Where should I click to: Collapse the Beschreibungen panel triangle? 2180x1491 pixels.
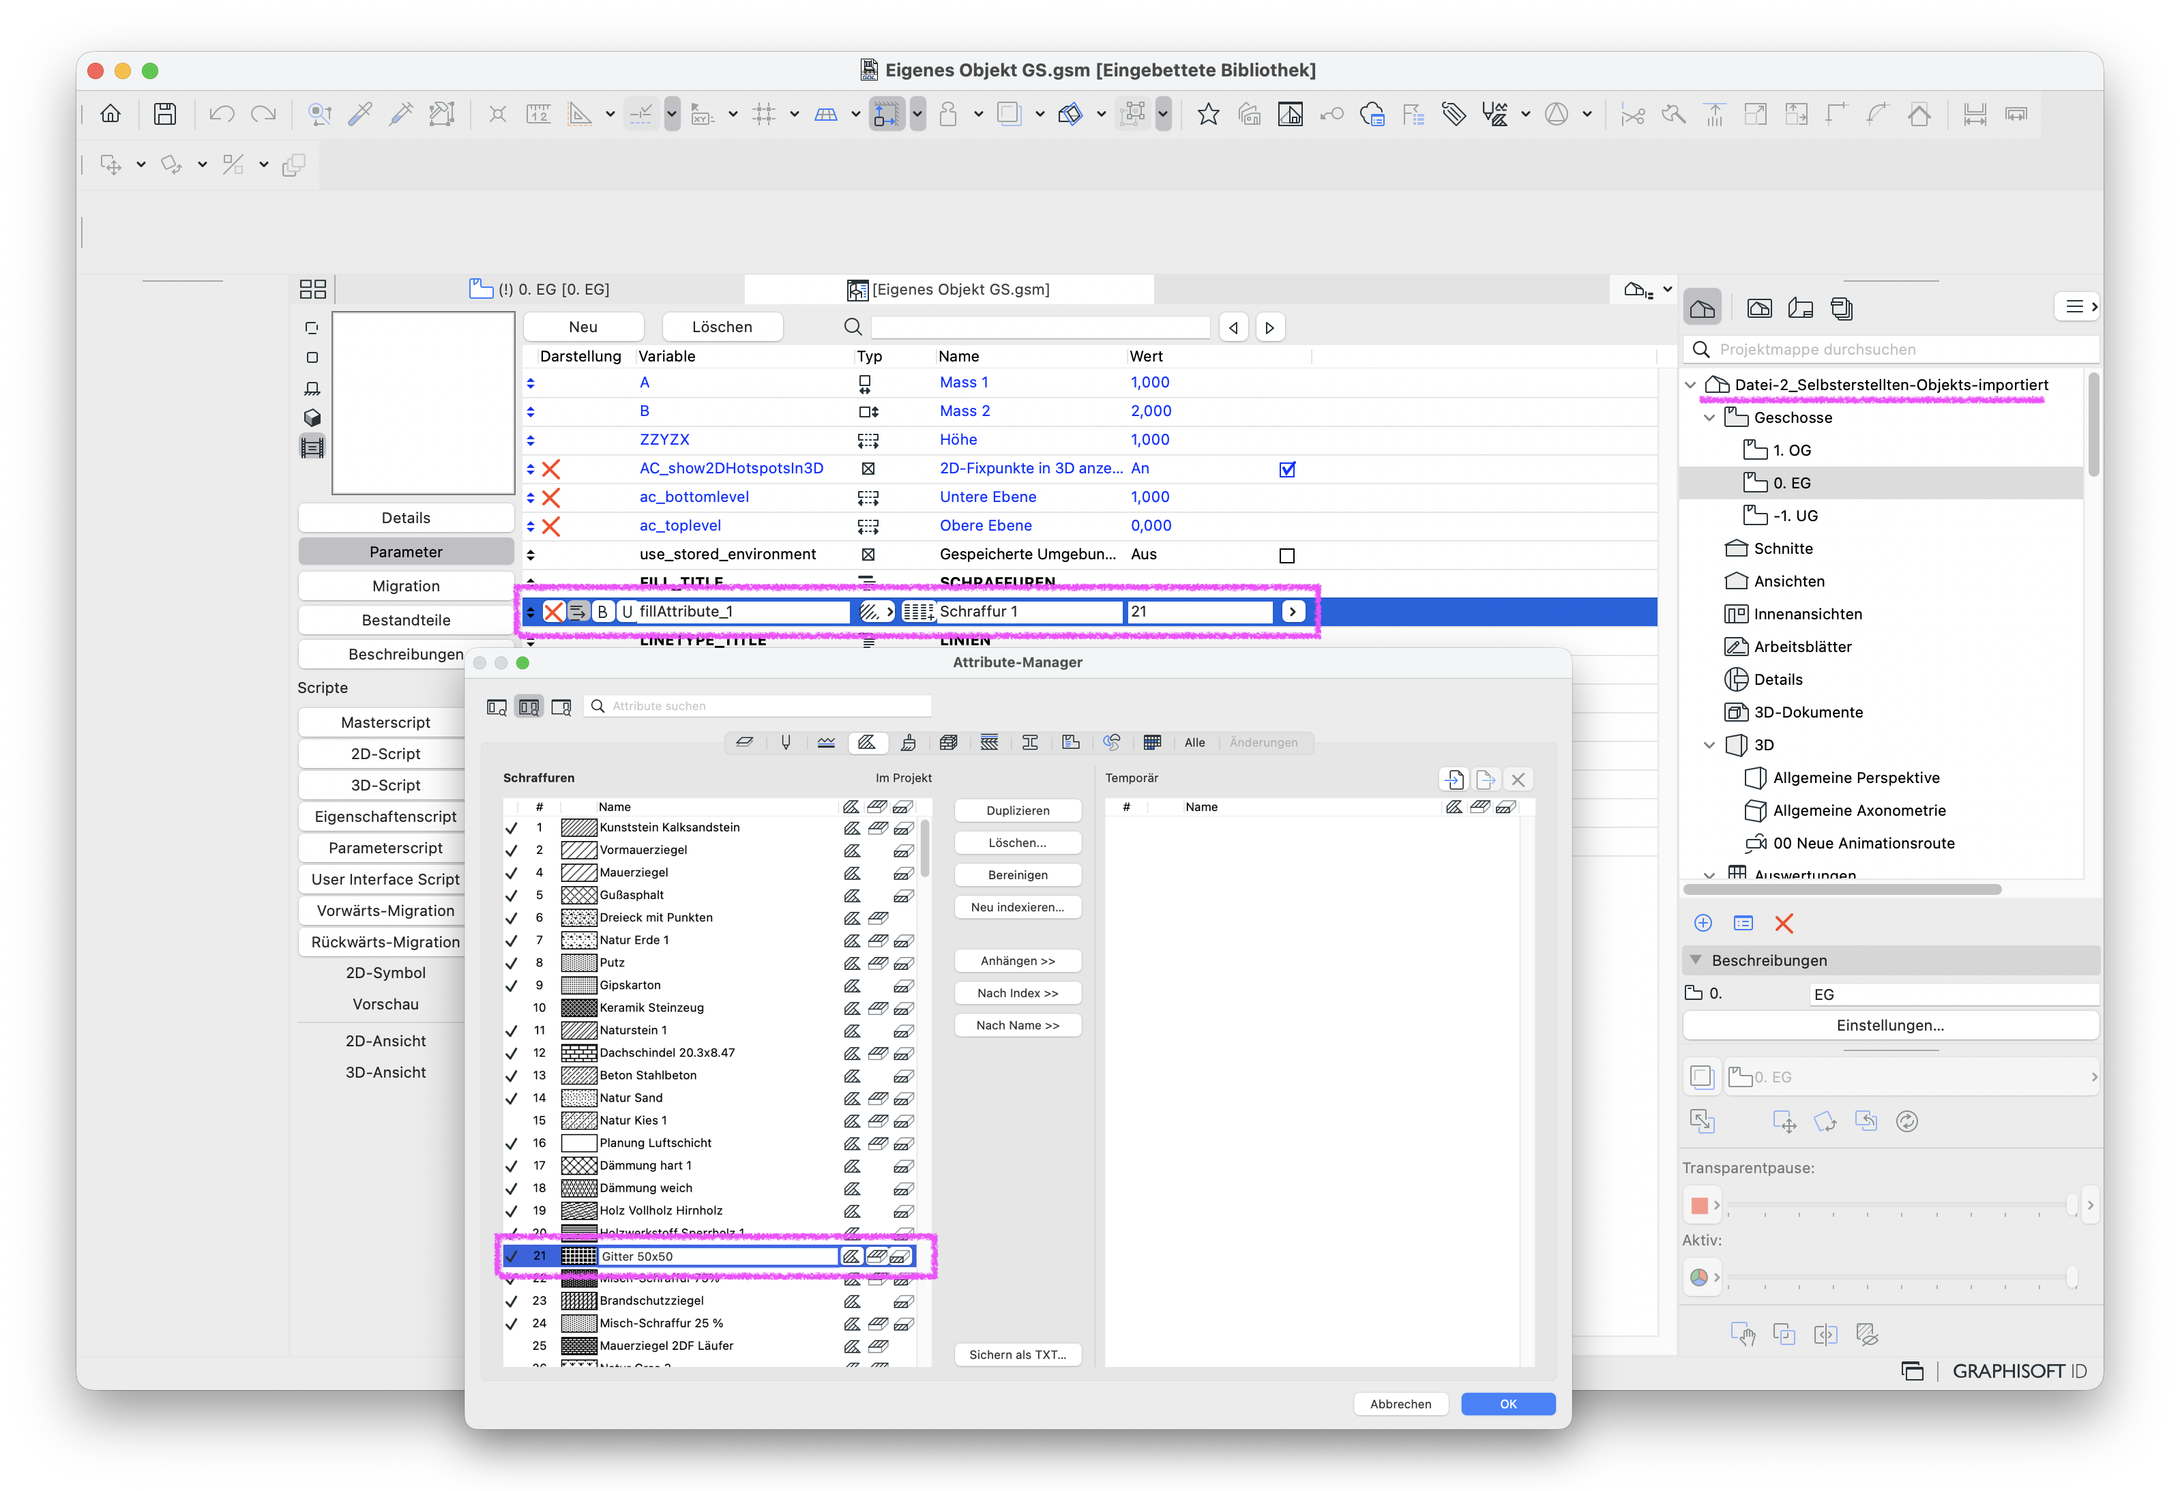pos(1695,960)
